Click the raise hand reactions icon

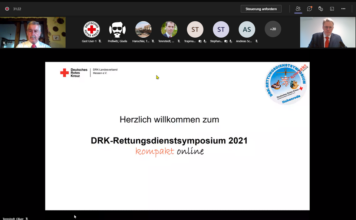tap(321, 9)
